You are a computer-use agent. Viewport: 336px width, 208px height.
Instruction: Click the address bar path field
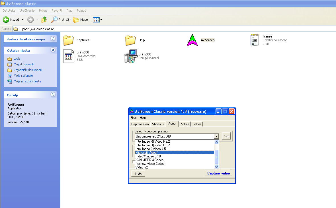click(x=174, y=29)
